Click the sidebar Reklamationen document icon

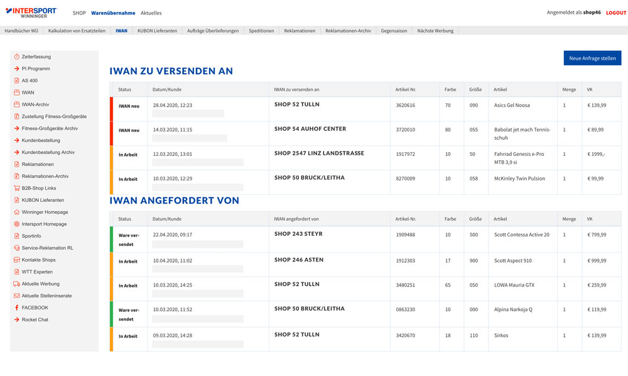(17, 164)
